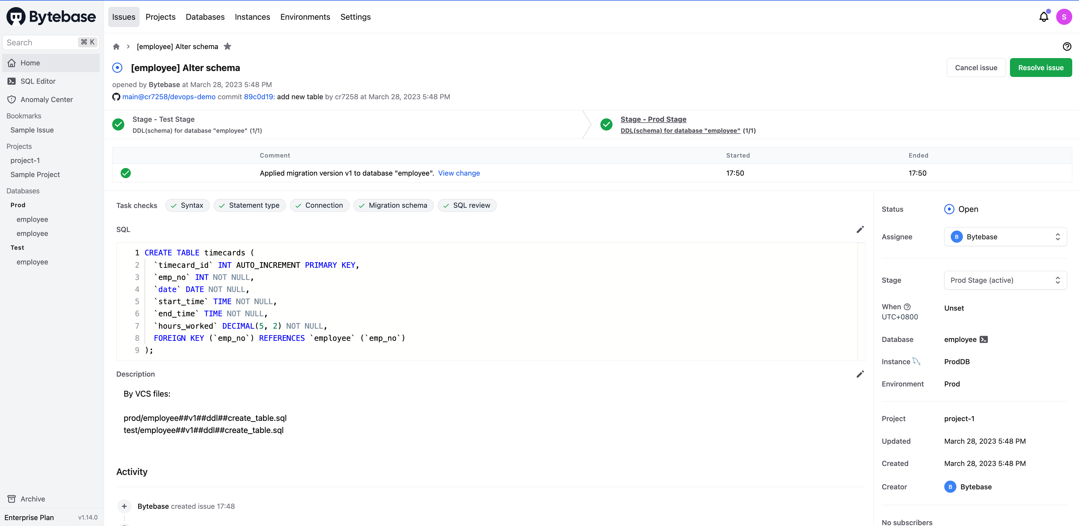Open the SQL review task check
Viewport: 1079px width, 526px height.
(x=466, y=205)
